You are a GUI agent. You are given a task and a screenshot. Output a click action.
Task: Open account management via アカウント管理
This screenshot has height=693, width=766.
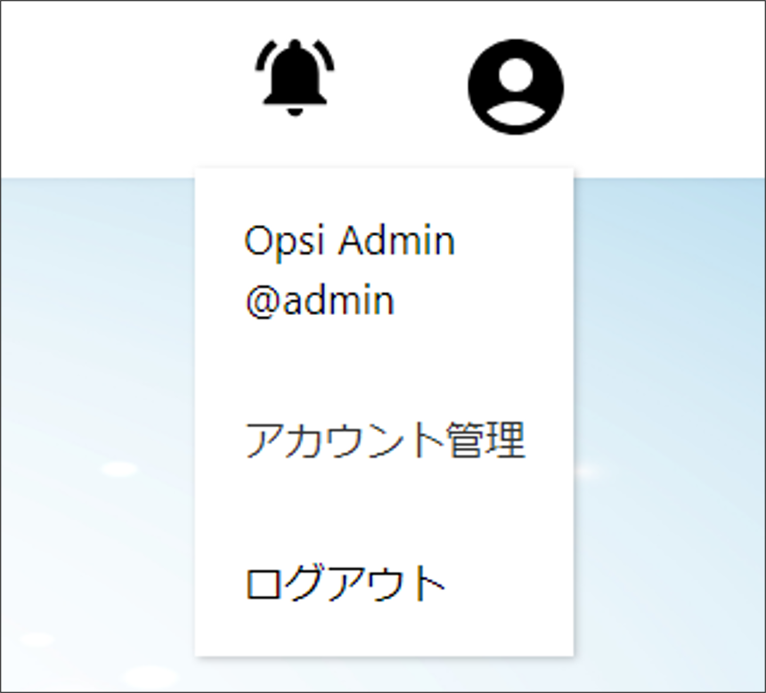(x=385, y=440)
